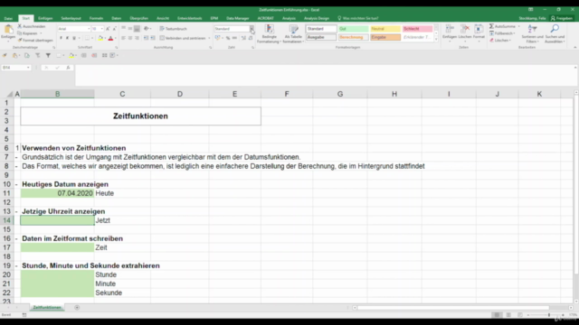Add a new sheet with plus icon

click(77, 307)
